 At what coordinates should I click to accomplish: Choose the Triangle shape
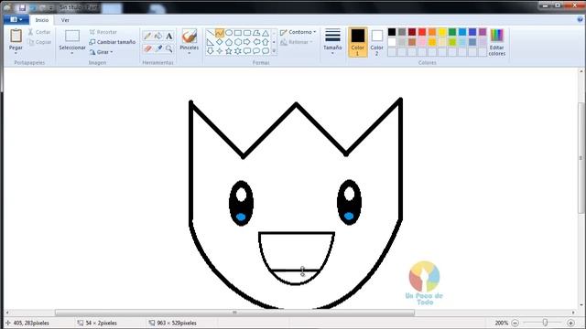pyautogui.click(x=266, y=33)
